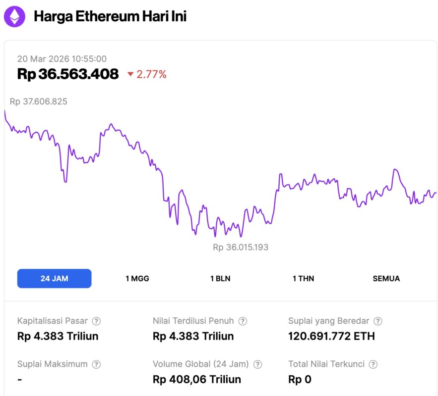The image size is (438, 396).
Task: Click the current price Rp 36.563.408
Action: [68, 74]
